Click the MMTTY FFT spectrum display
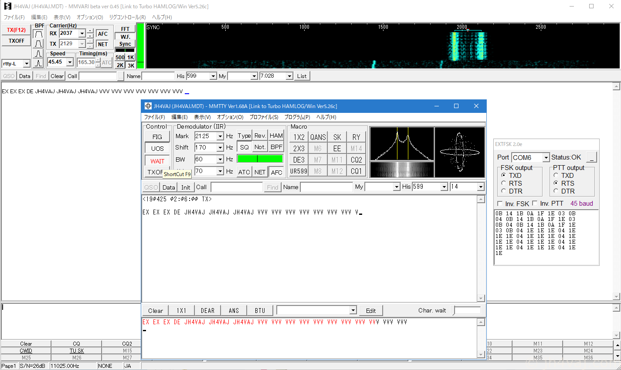Viewport: 621px width, 370px height. click(x=401, y=144)
